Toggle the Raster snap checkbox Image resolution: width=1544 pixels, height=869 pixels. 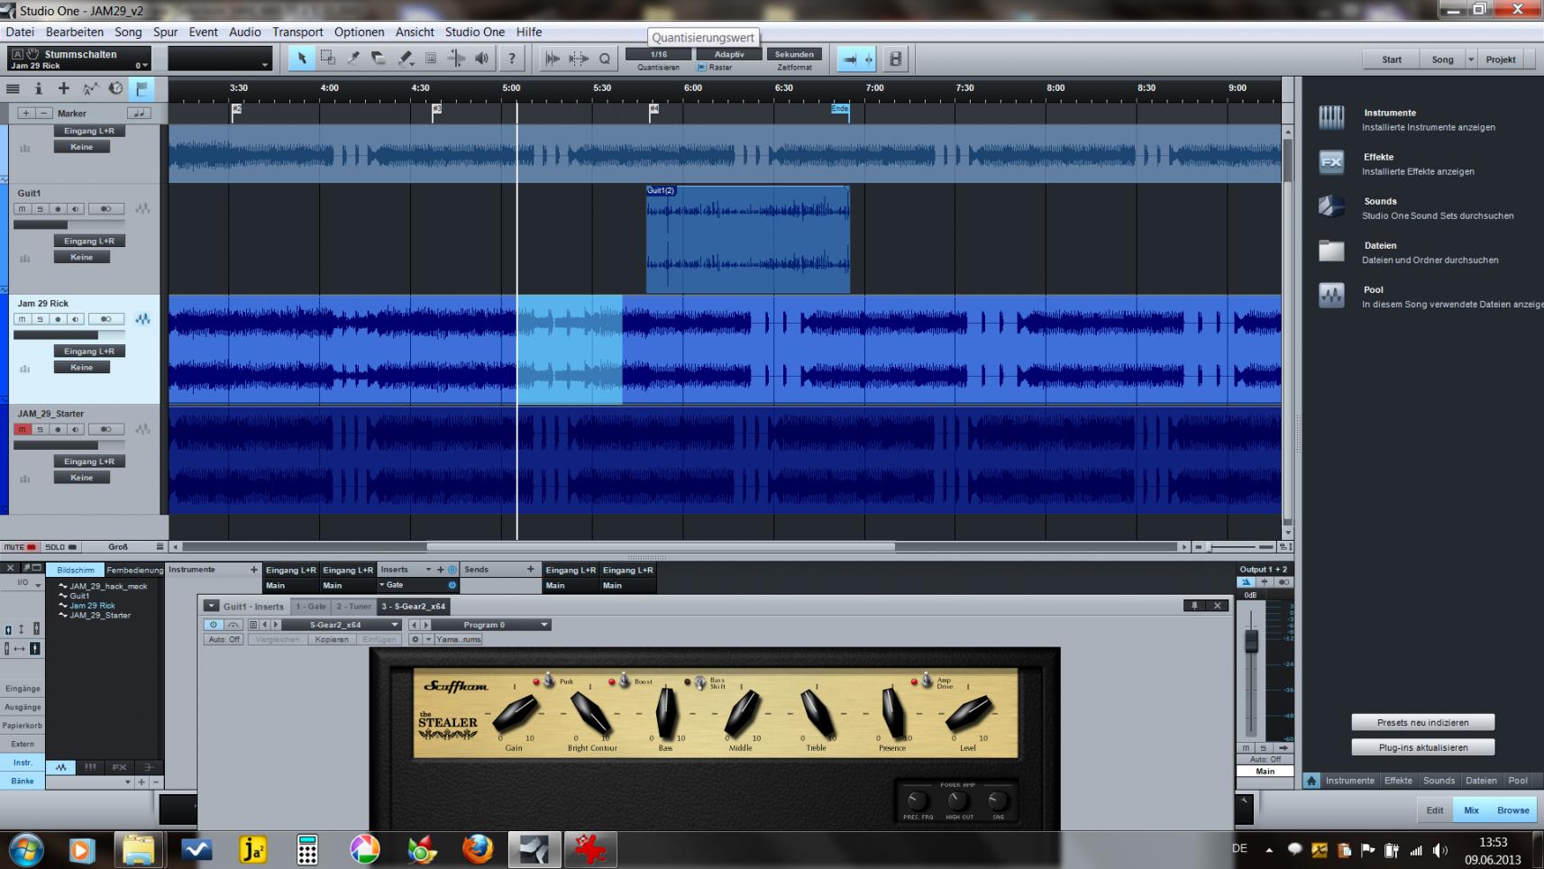pos(702,68)
